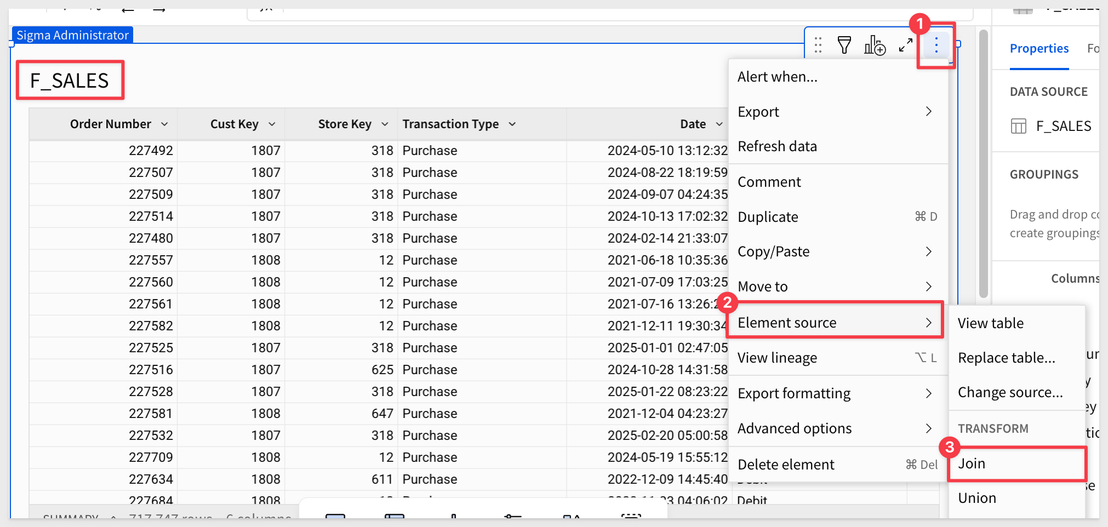The height and width of the screenshot is (527, 1108).
Task: Open the Date column dropdown arrow
Action: (719, 124)
